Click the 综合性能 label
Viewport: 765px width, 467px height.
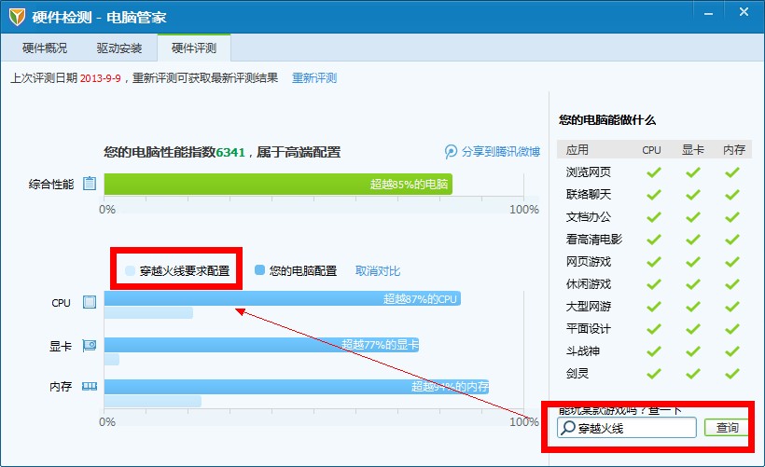[x=51, y=185]
